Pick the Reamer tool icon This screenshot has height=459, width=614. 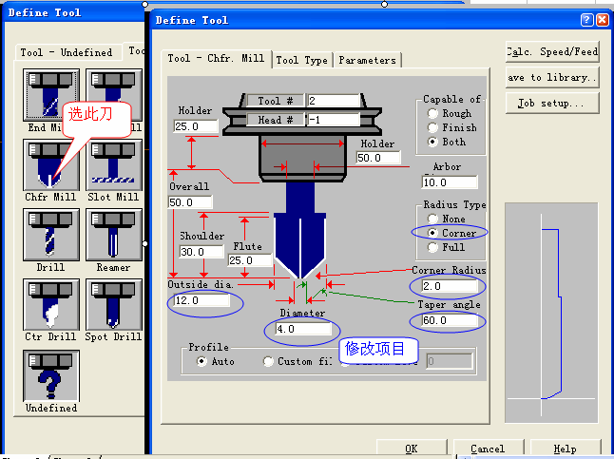[113, 235]
